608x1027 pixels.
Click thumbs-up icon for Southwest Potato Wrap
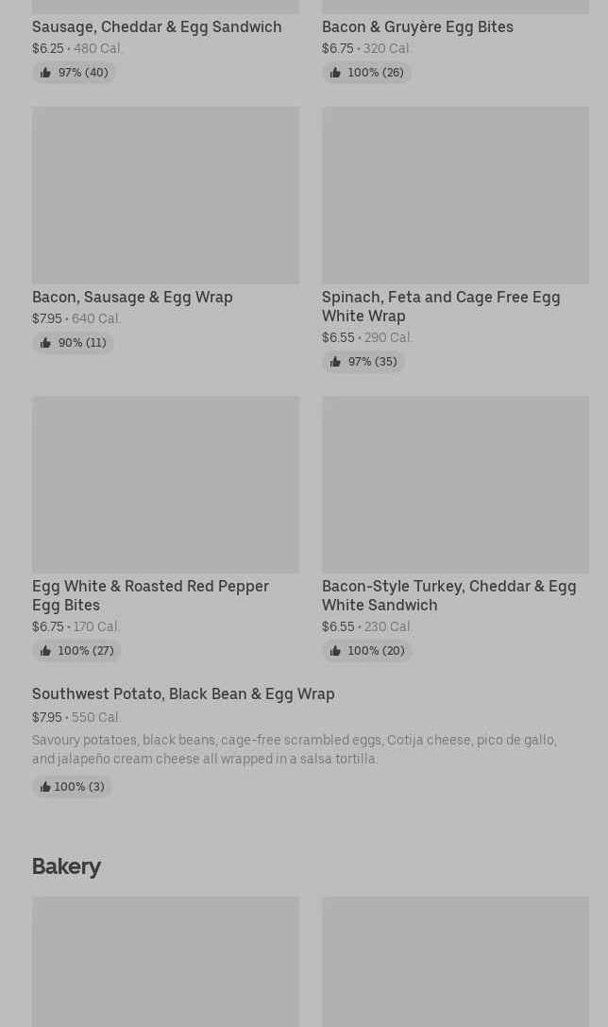pos(44,787)
